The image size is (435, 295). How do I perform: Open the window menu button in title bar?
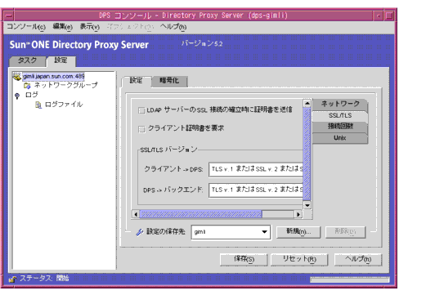click(9, 16)
